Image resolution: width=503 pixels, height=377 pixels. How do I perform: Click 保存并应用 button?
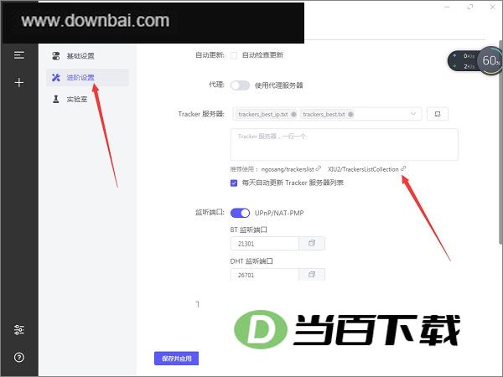pyautogui.click(x=176, y=359)
